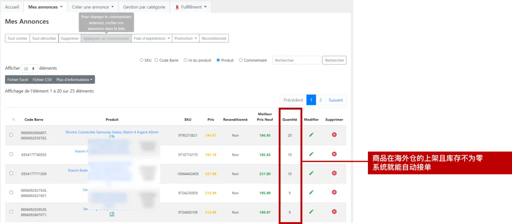Screen dimensions: 512x224
Task: Select the Id du produit radio button
Action: tap(185, 60)
